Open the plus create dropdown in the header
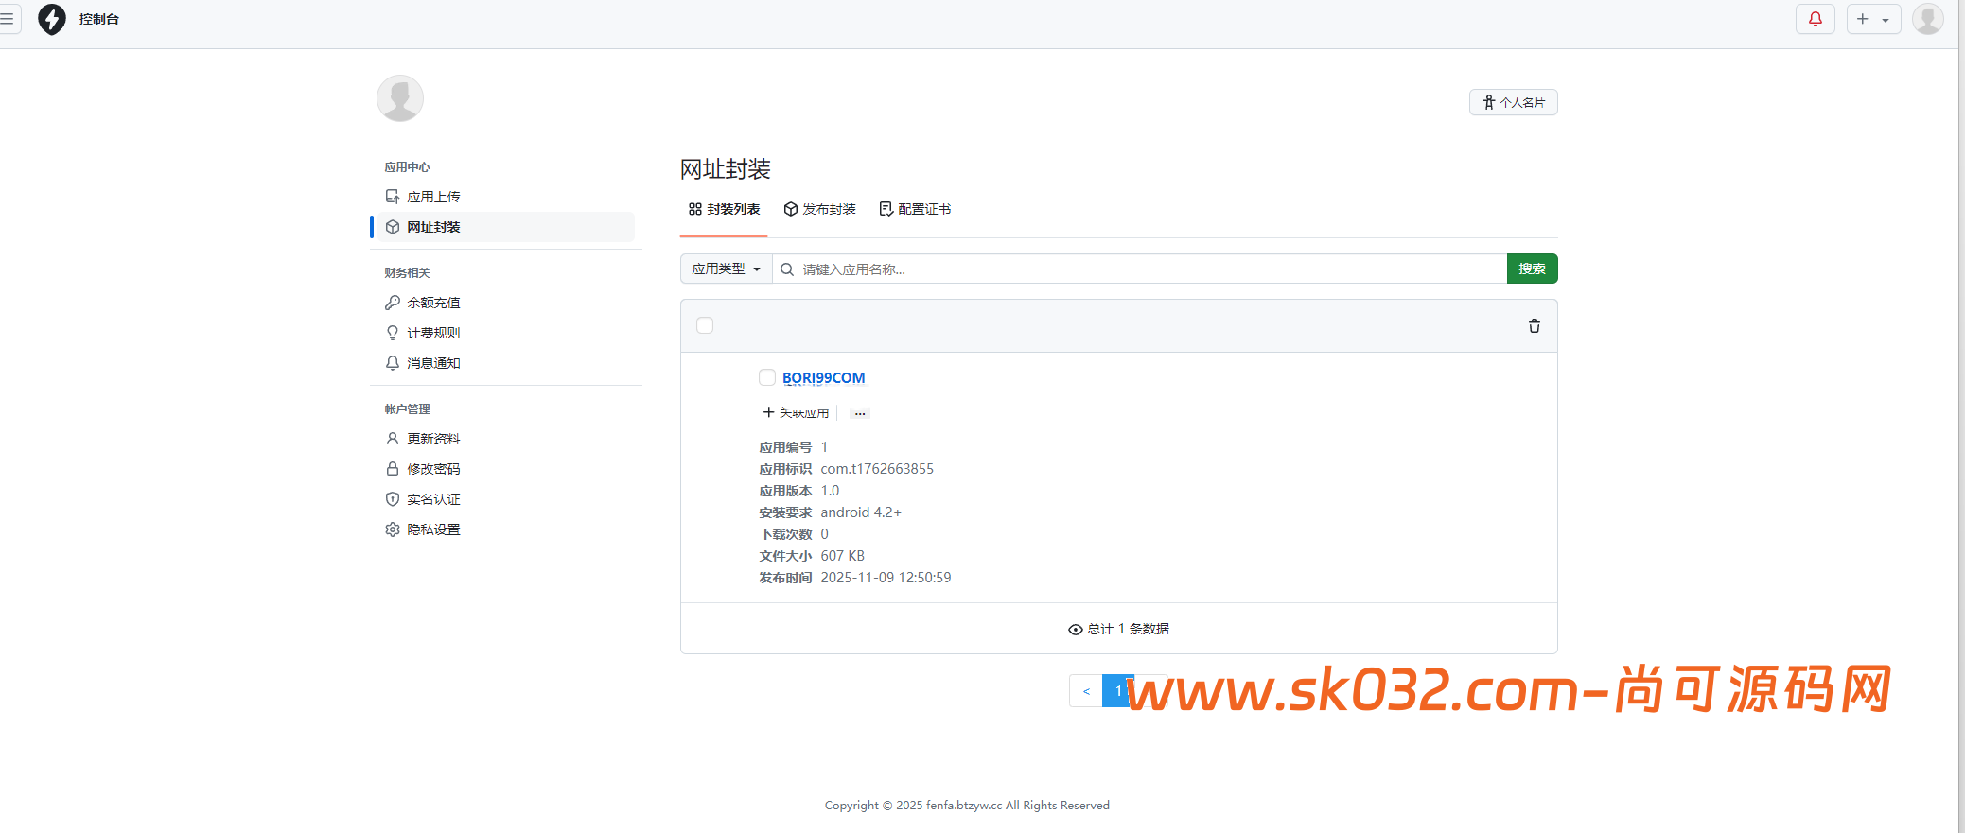The height and width of the screenshot is (833, 1965). (1873, 19)
